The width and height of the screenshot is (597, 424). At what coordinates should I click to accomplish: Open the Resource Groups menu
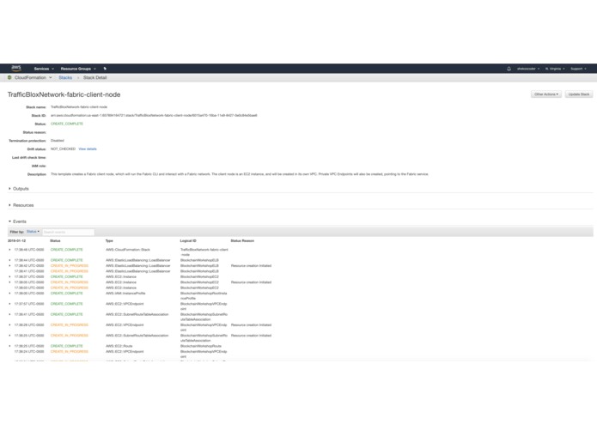[x=78, y=69]
